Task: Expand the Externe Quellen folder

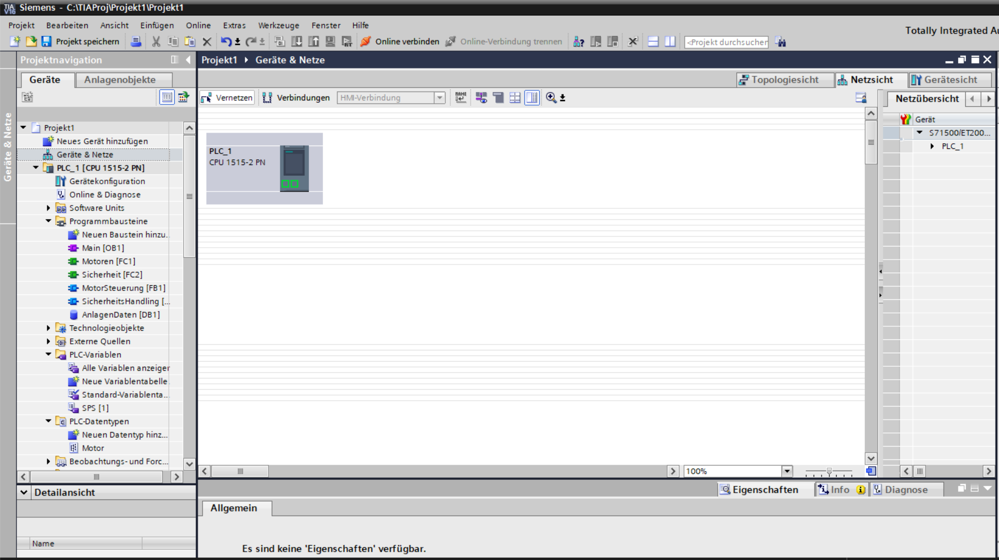Action: [48, 342]
